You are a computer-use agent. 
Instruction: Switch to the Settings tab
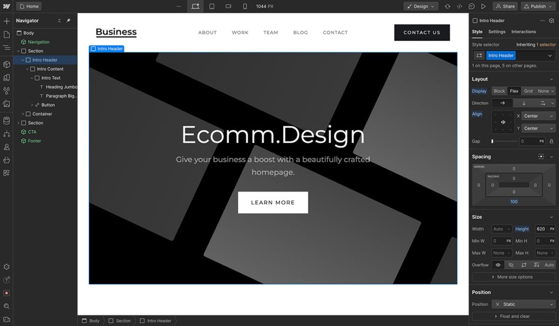point(497,32)
